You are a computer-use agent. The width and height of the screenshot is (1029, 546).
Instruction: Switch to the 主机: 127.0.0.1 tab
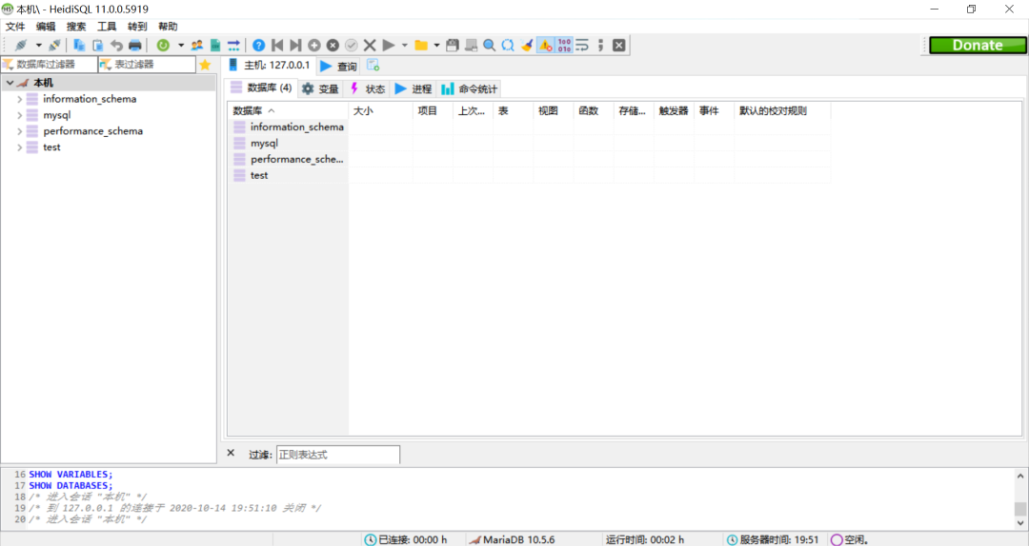pyautogui.click(x=269, y=65)
